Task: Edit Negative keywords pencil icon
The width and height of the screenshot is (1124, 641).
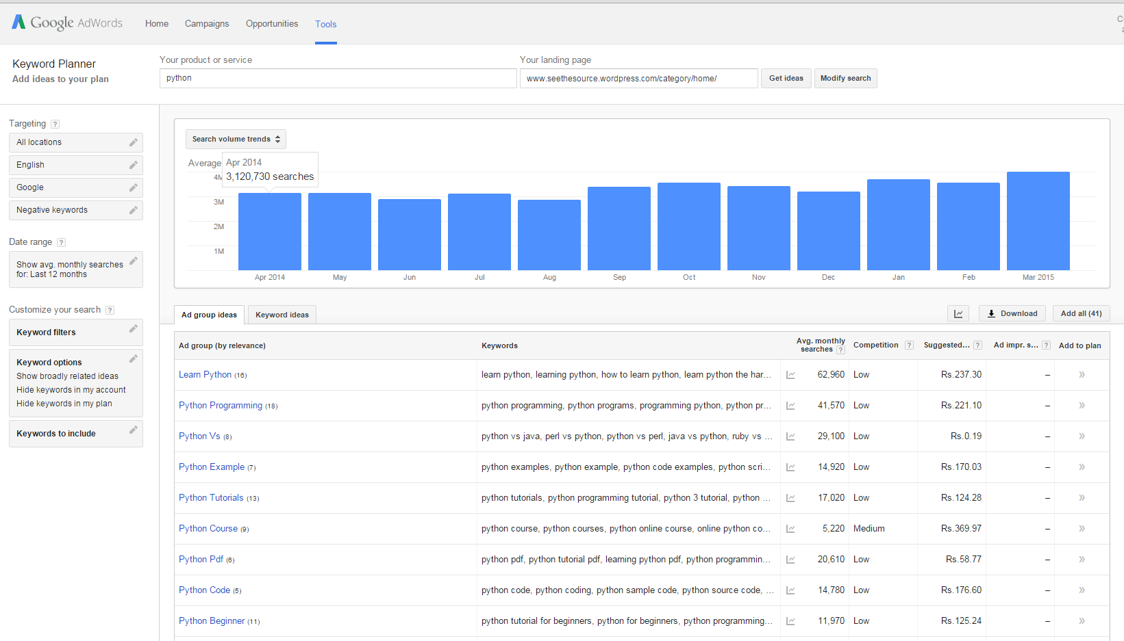Action: coord(134,210)
